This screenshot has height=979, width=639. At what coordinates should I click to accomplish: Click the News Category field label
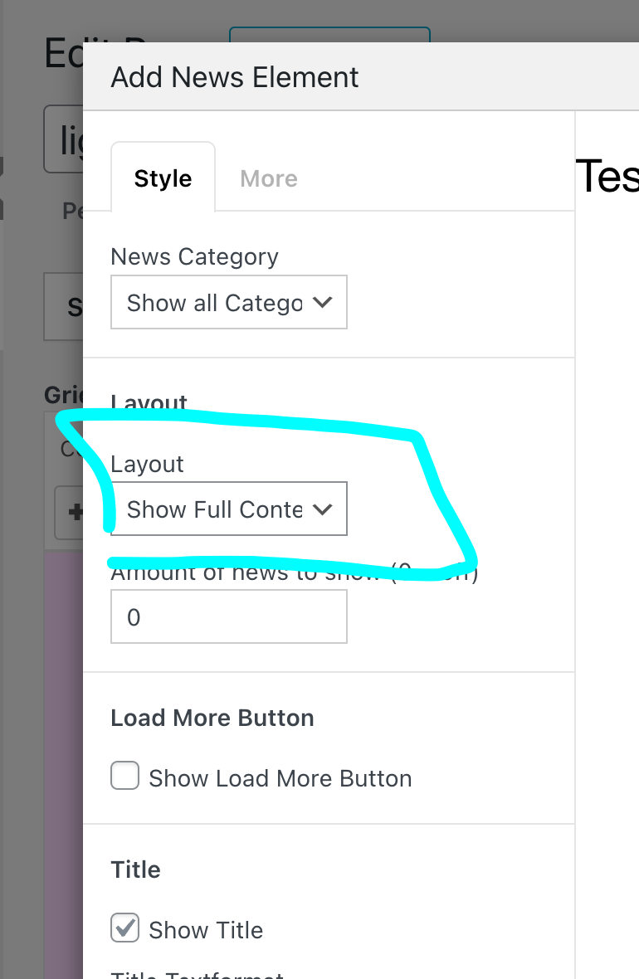click(194, 256)
